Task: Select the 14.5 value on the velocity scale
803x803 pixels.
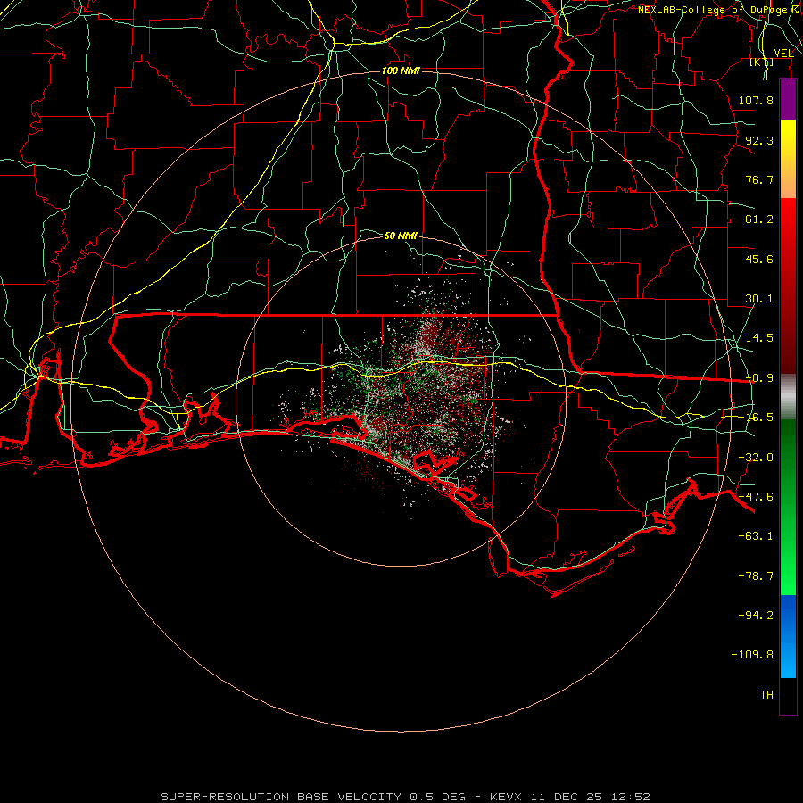Action: click(759, 338)
